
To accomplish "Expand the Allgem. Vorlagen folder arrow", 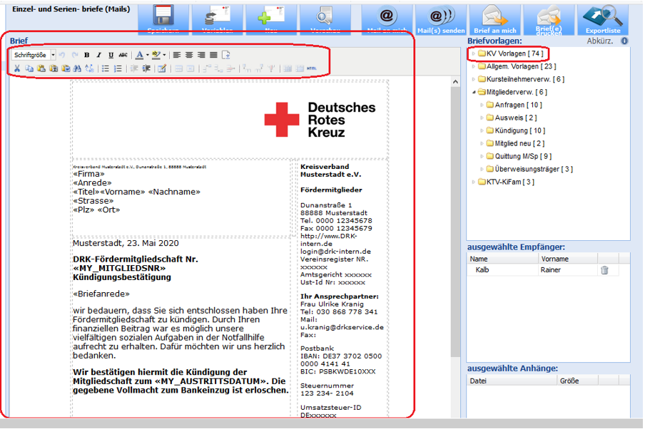I will point(474,66).
